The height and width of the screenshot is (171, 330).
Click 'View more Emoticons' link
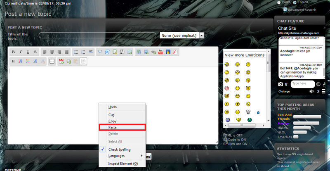[x=245, y=55]
